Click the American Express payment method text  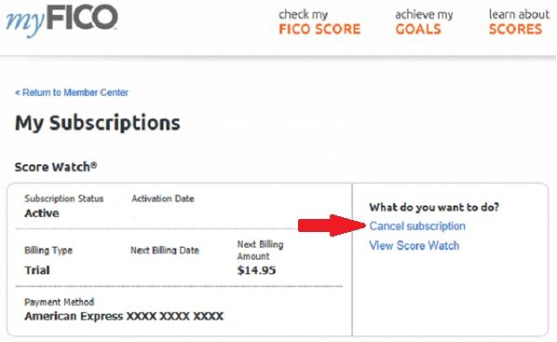pyautogui.click(x=124, y=316)
